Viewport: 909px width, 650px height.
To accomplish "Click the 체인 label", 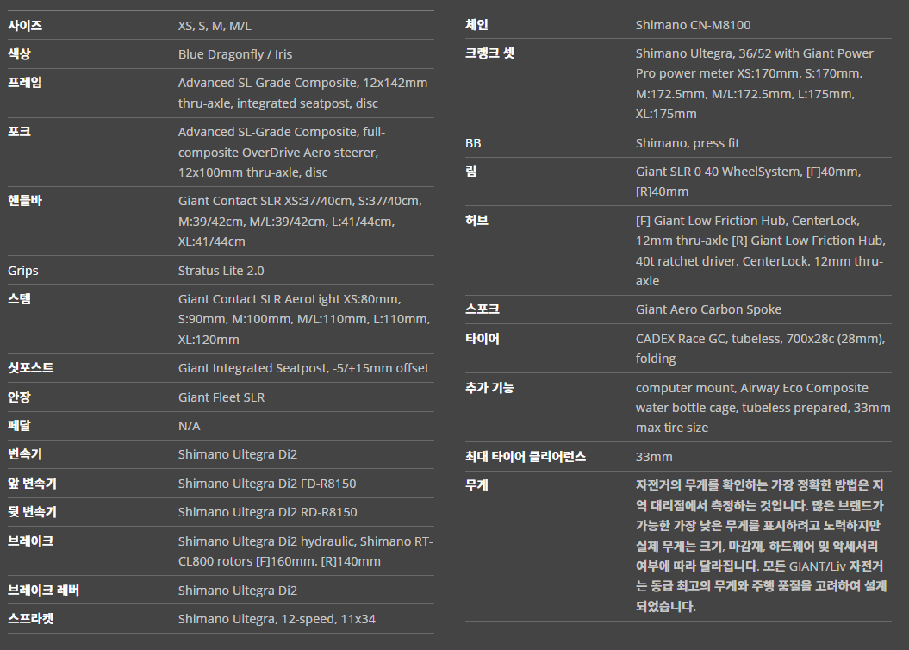I will click(x=476, y=25).
